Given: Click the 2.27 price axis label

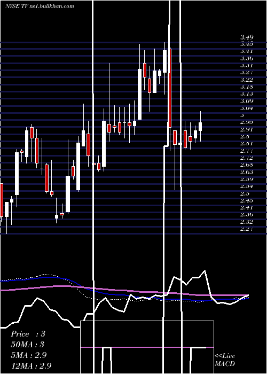Looking at the screenshot, I should coord(247,229).
